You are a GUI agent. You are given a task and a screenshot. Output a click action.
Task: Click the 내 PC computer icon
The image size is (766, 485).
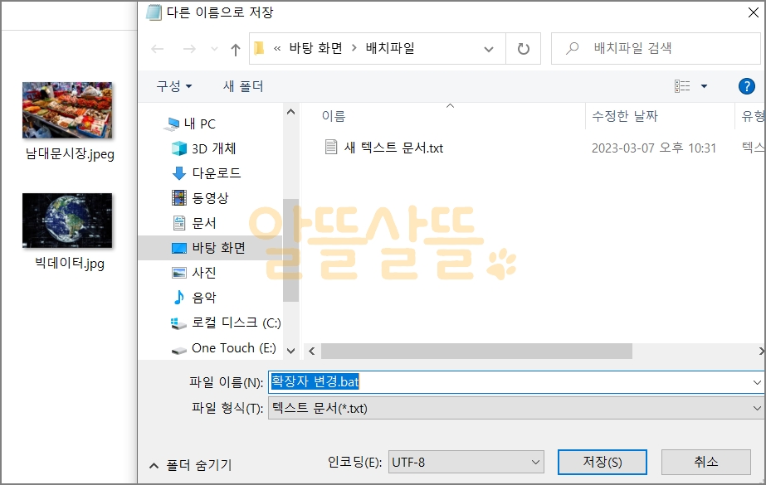(171, 124)
